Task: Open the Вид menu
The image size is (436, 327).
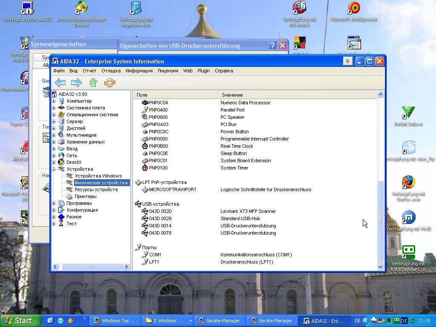Action: tap(73, 71)
